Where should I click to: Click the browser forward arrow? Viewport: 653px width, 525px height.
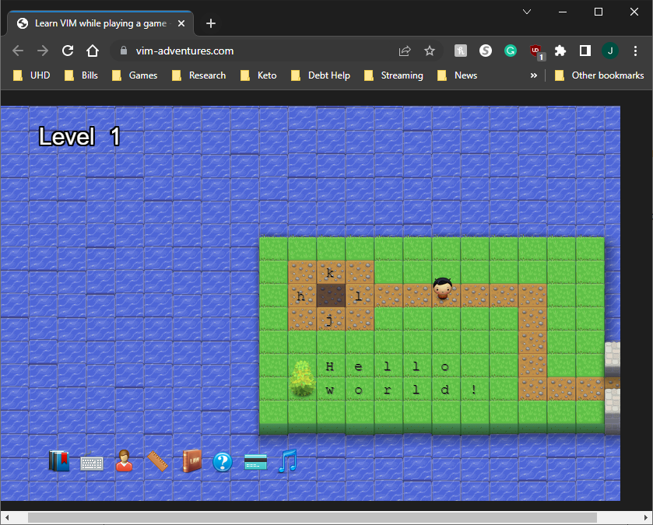point(43,51)
